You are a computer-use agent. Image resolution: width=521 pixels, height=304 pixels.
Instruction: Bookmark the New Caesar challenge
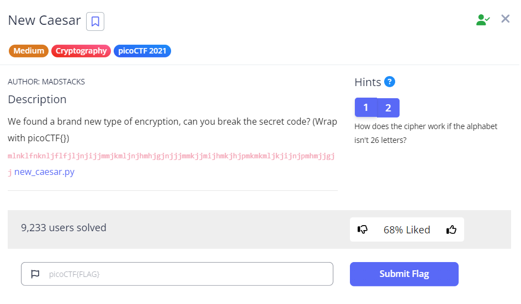(x=95, y=22)
